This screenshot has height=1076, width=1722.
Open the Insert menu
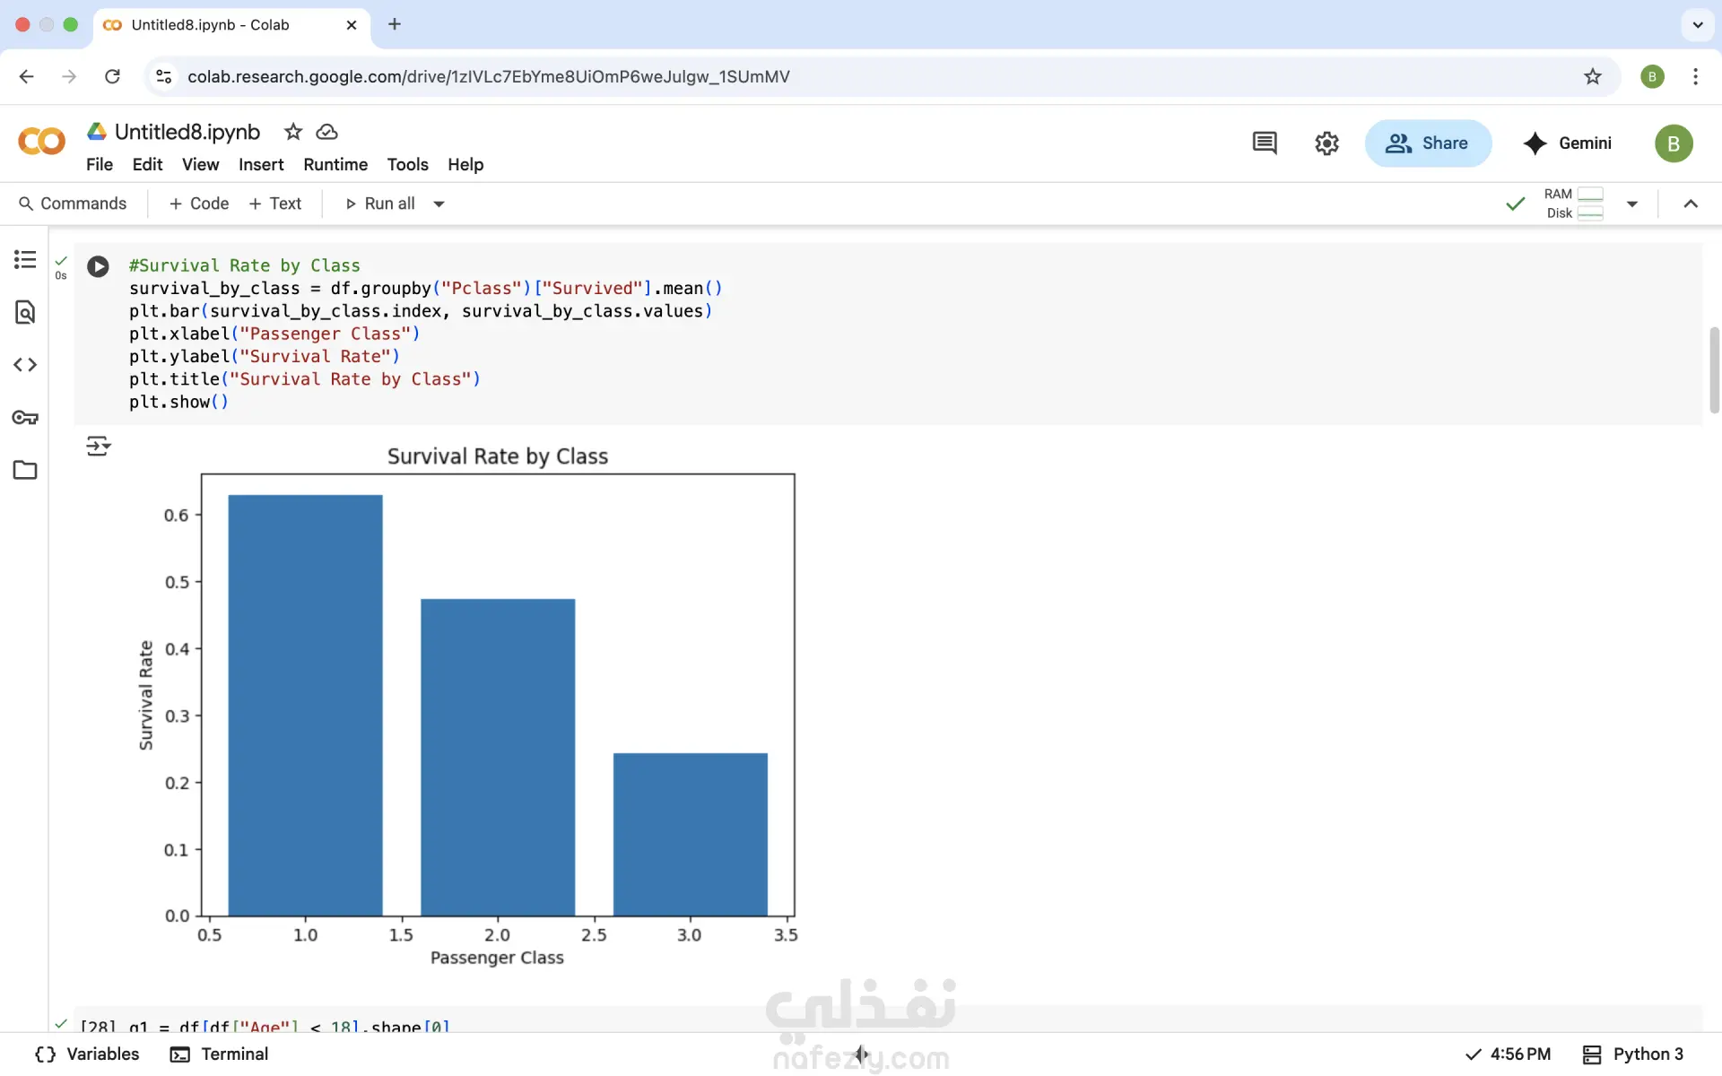(x=260, y=164)
